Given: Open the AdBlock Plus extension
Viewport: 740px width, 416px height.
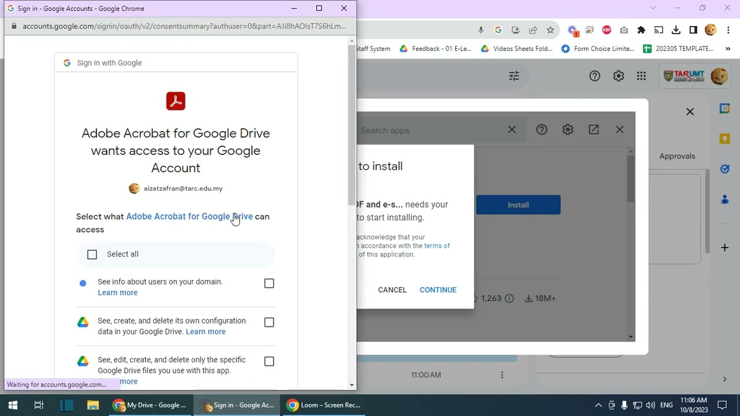Looking at the screenshot, I should (606, 30).
